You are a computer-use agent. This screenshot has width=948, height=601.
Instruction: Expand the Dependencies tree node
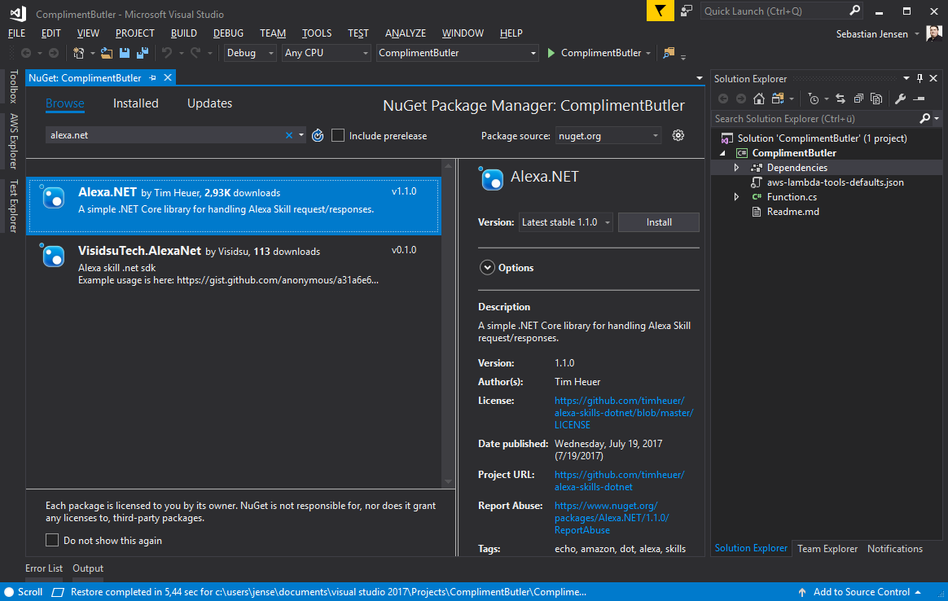tap(736, 168)
